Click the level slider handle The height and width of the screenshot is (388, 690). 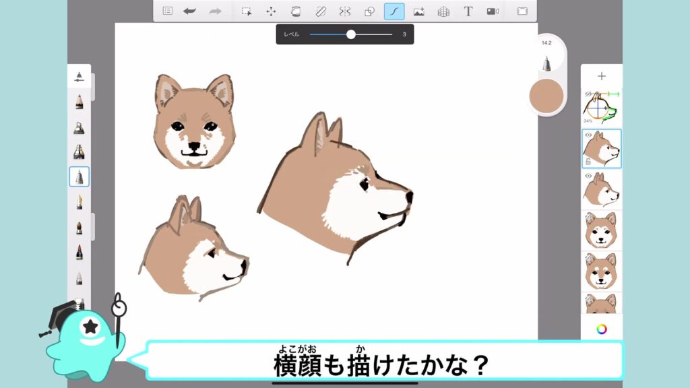351,34
